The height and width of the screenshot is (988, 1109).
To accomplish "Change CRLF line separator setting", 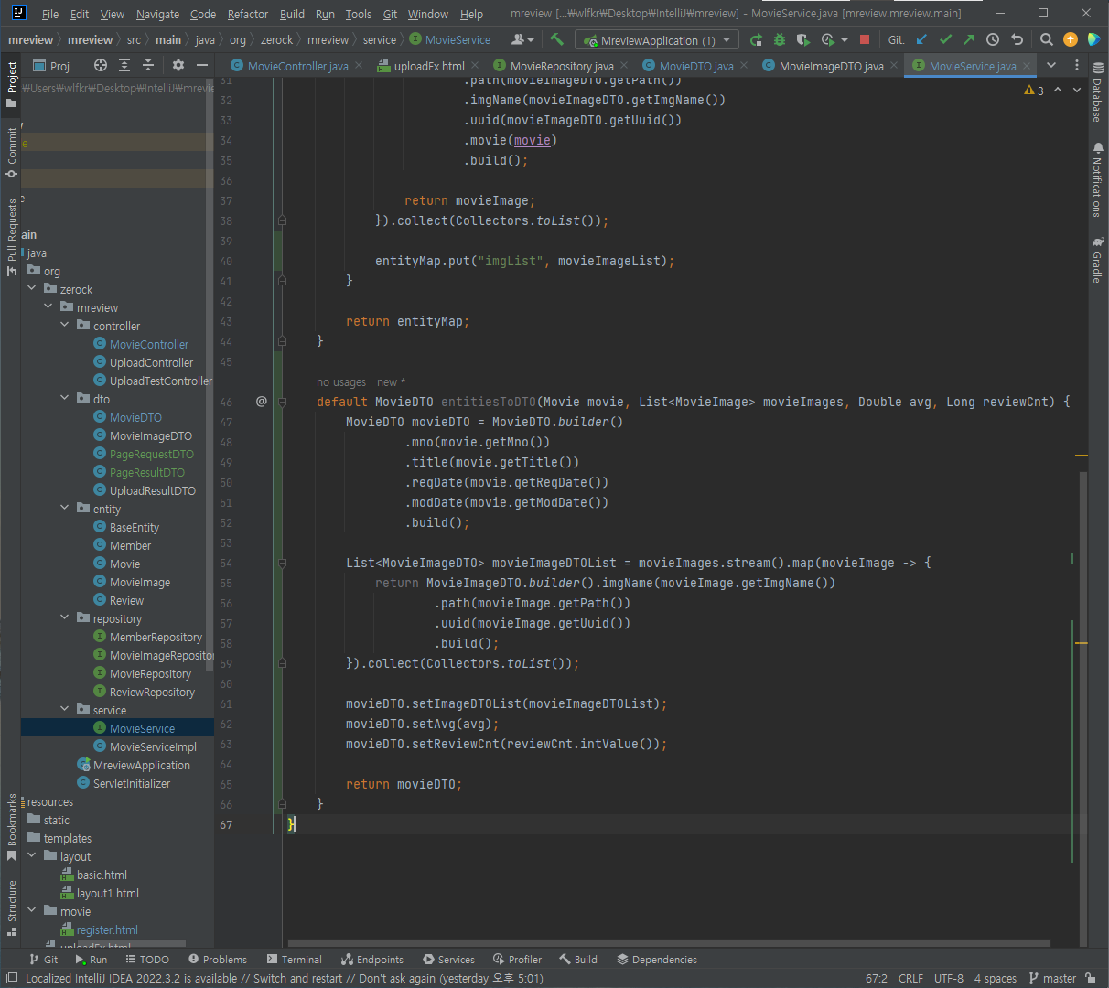I will tap(910, 978).
